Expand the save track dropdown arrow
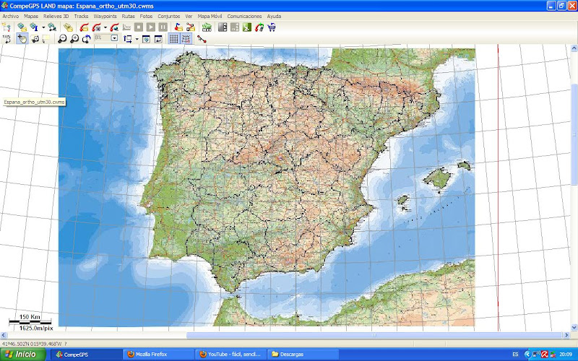578x361 pixels. pos(105,27)
